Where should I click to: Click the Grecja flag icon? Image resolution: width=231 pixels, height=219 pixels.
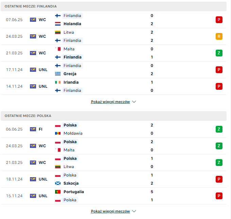58,74
